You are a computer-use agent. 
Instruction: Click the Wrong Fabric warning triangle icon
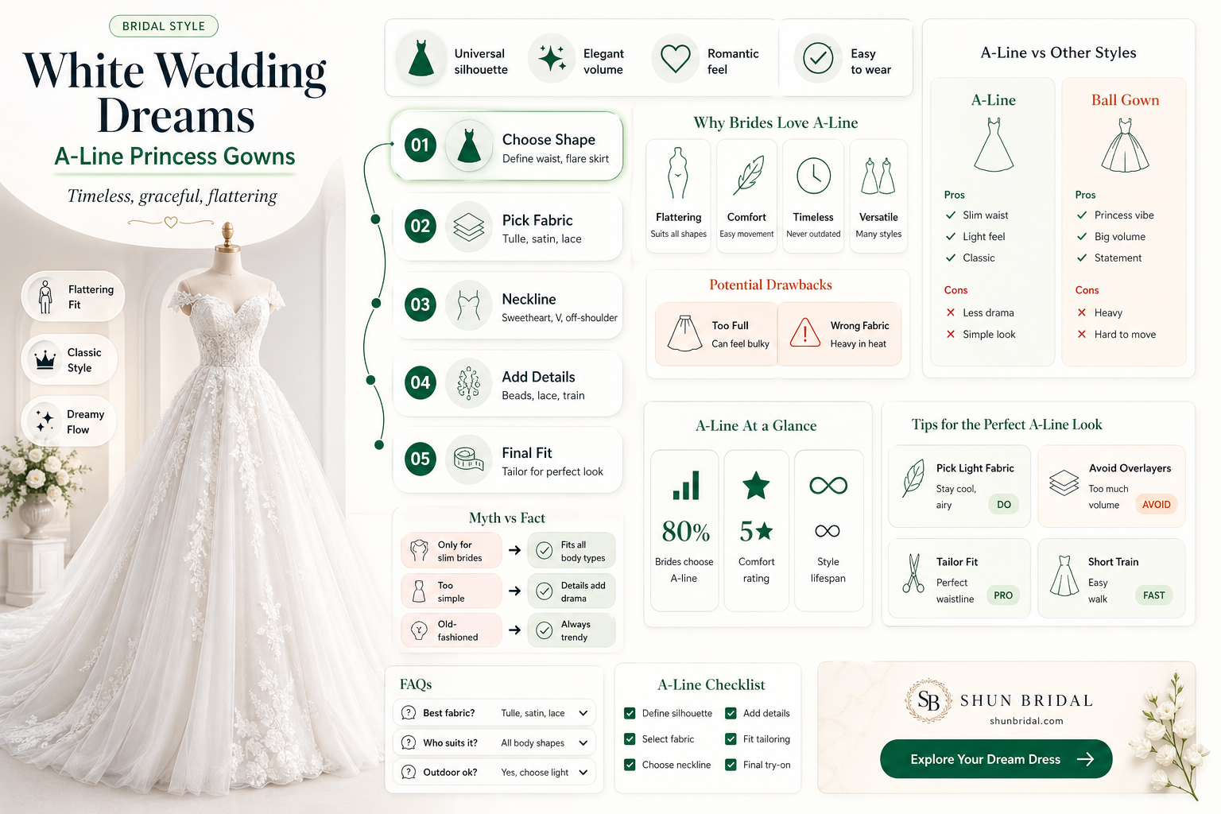coord(805,333)
